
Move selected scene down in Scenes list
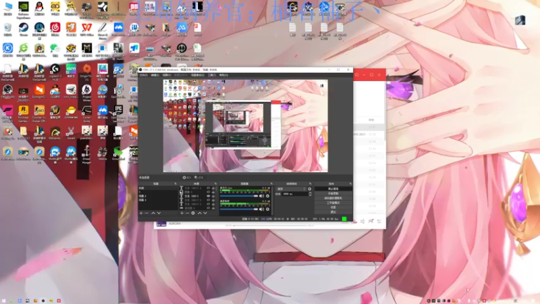point(159,213)
